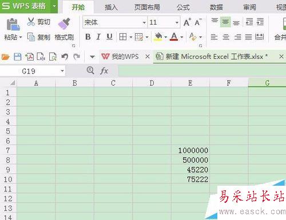The width and height of the screenshot is (286, 220).
Task: Close the 我的WPS tab
Action: (x=148, y=57)
